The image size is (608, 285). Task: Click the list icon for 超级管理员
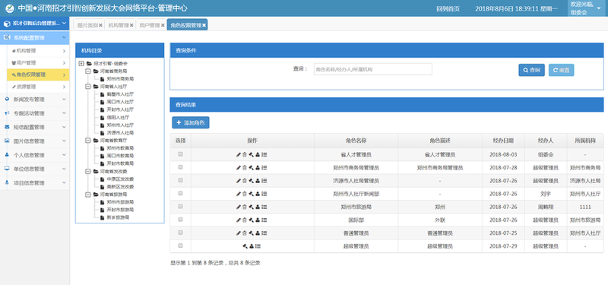[258, 245]
